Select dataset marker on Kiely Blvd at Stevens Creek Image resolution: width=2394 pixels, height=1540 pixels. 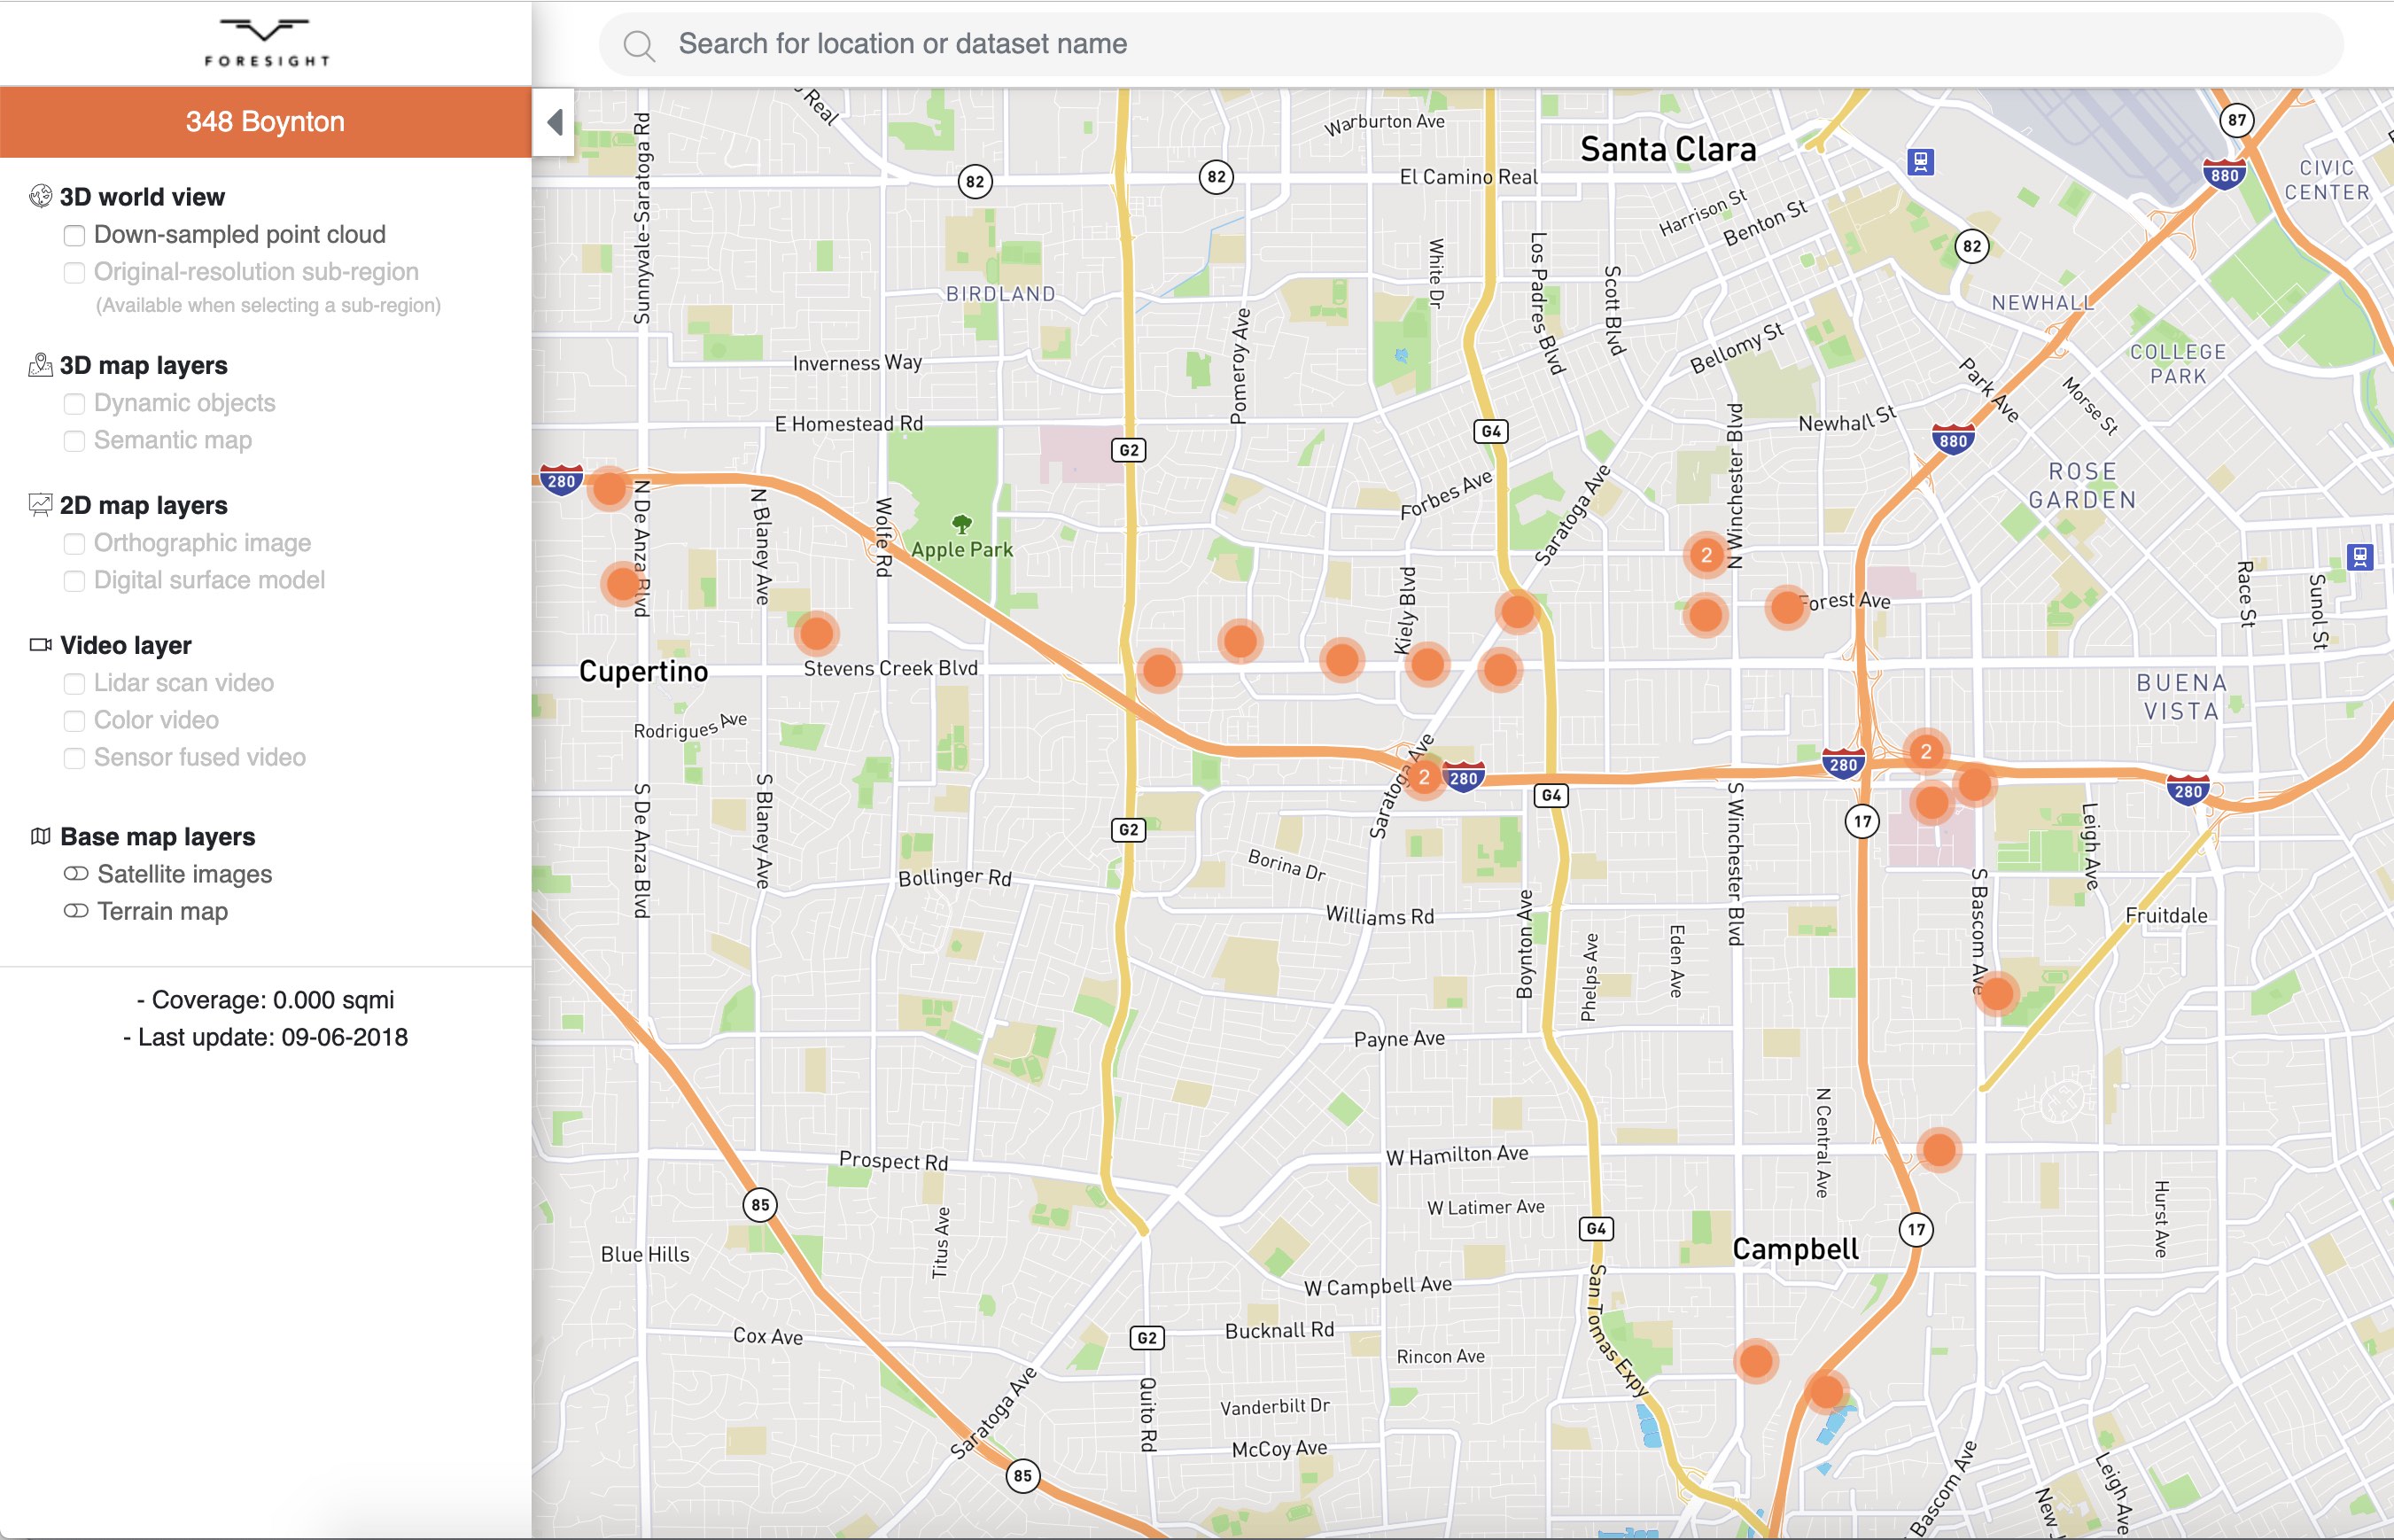click(1427, 664)
